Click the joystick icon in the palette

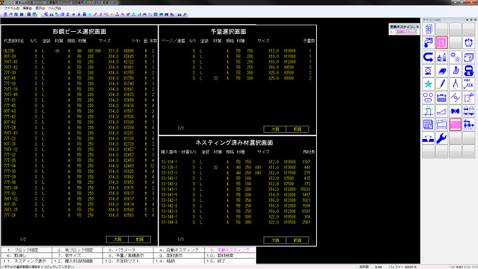coord(455,71)
